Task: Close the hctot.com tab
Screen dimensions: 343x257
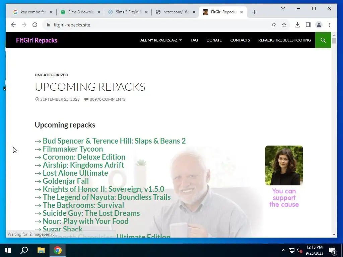Action: (194, 12)
